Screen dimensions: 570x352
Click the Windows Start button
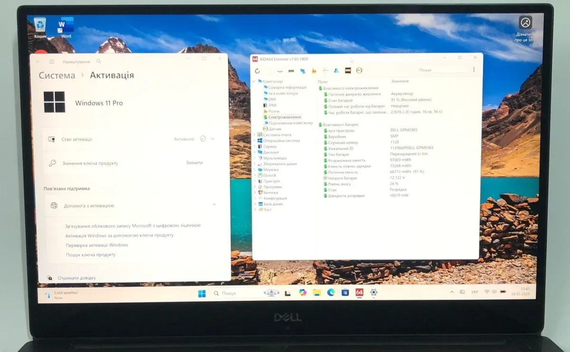202,293
